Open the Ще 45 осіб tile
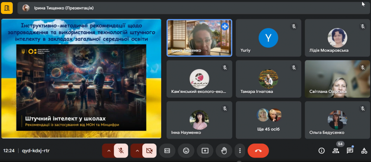 click(x=268, y=120)
